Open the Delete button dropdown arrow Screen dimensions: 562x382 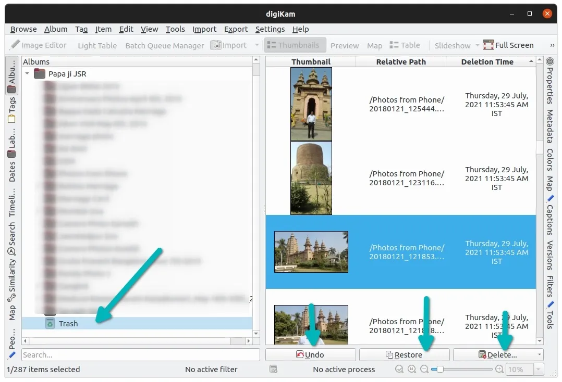538,355
